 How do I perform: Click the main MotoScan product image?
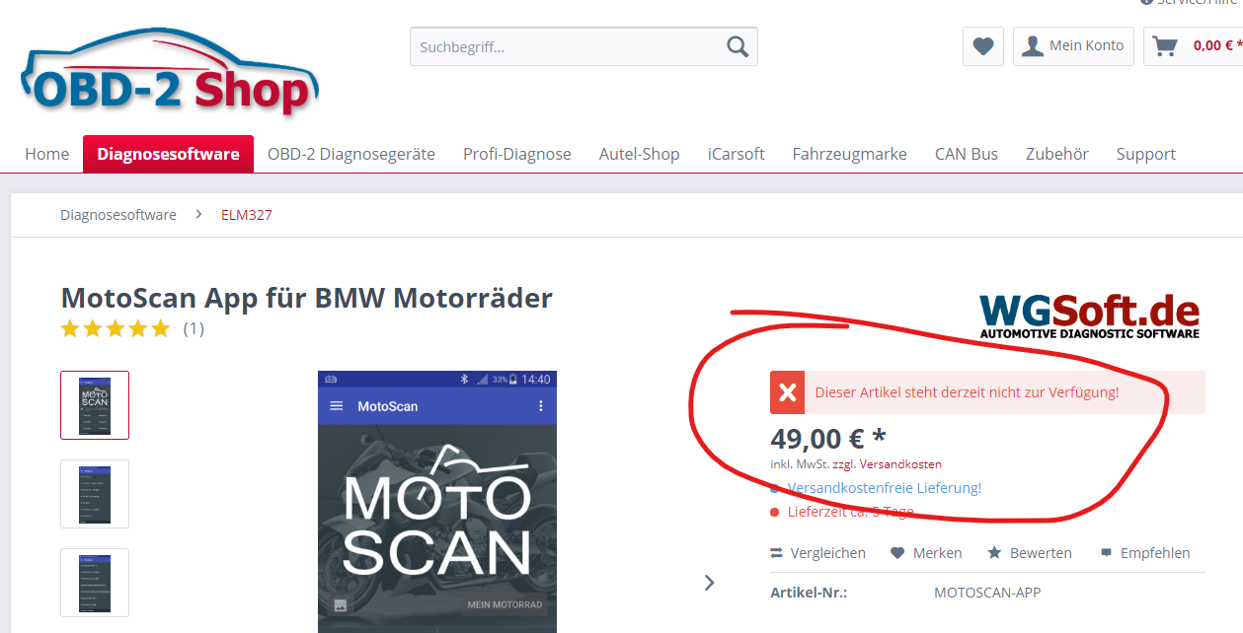(437, 502)
